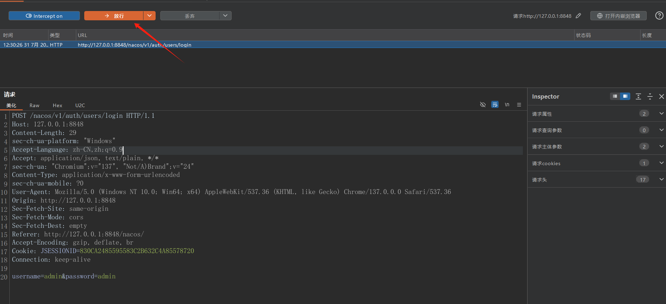Click the Origin header line
Viewport: 666px width, 304px height.
(x=64, y=200)
